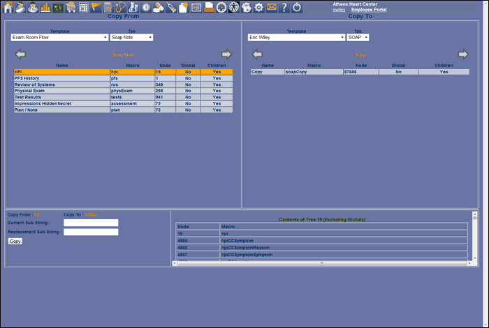Click the soapCopy macro cell
Screen dimensions: 489x328
pyautogui.click(x=314, y=72)
